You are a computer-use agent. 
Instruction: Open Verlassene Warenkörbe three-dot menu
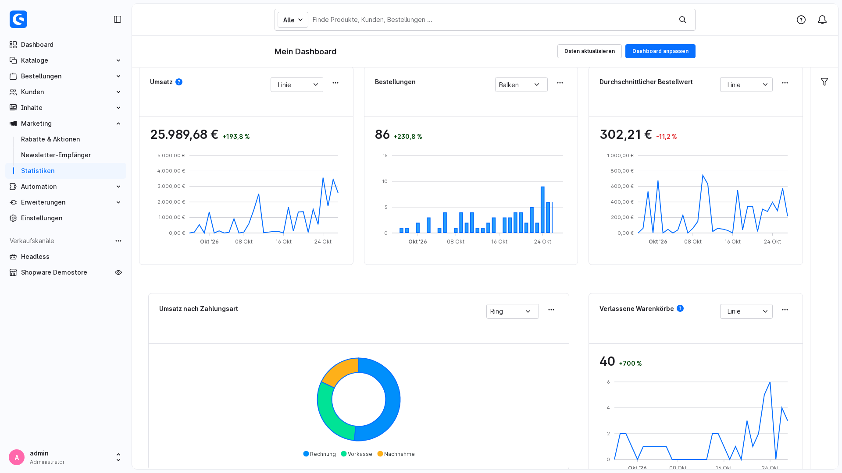(785, 310)
